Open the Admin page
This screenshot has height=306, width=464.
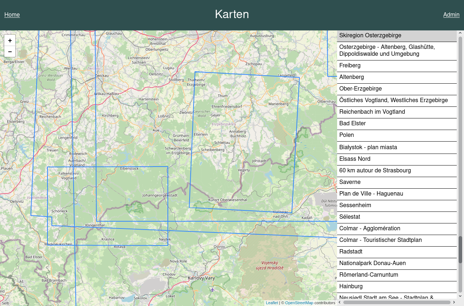coord(451,14)
